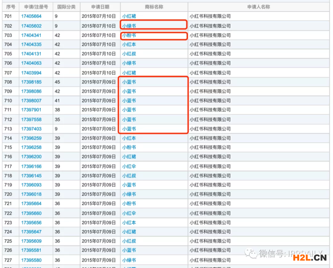The width and height of the screenshot is (333, 268).
Task: Open application number 17404335
Action: [31, 44]
